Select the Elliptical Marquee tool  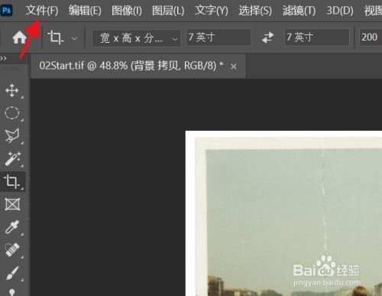point(12,113)
